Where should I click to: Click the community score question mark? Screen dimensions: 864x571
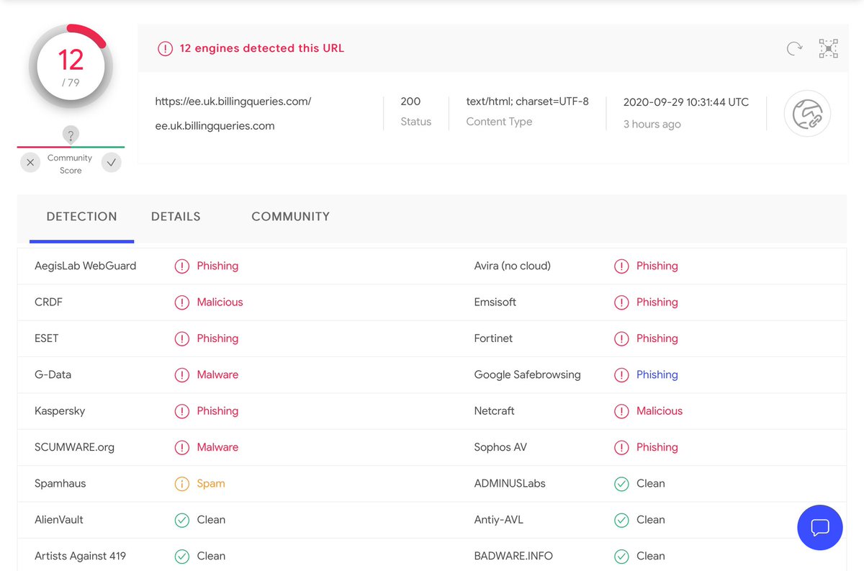tap(71, 135)
